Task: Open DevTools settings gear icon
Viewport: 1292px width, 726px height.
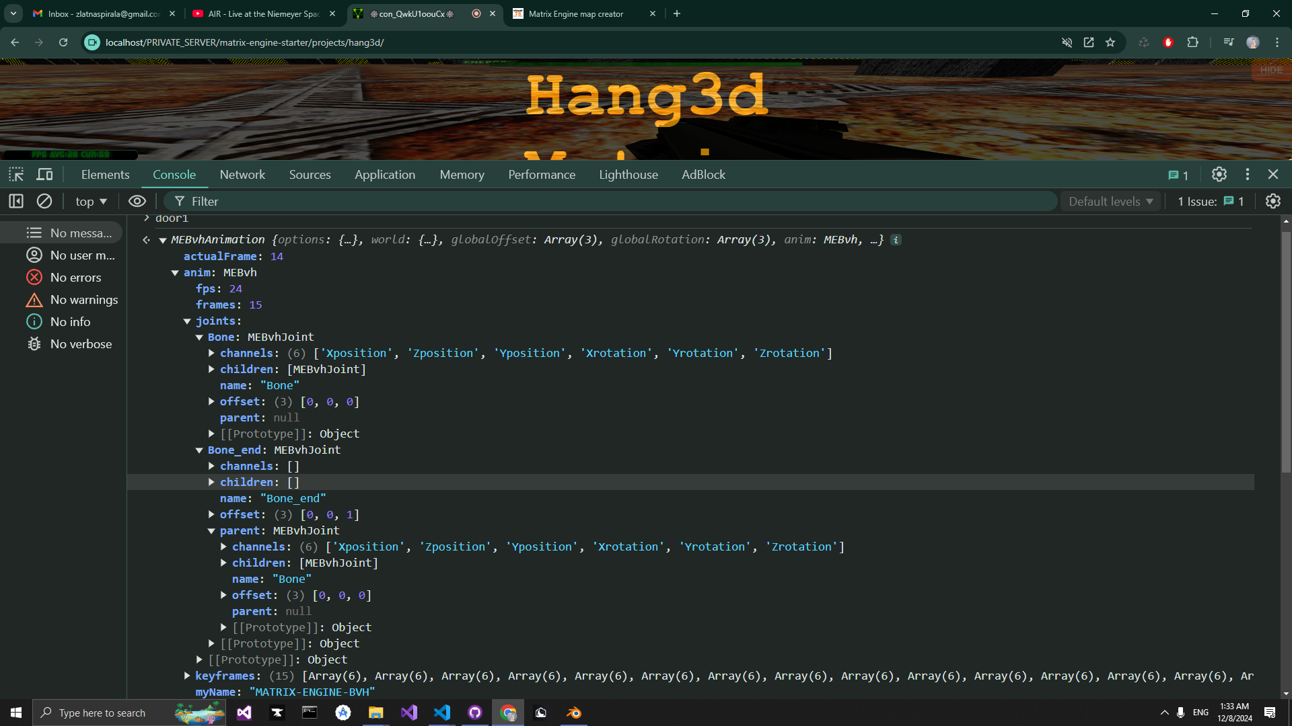Action: pyautogui.click(x=1219, y=175)
